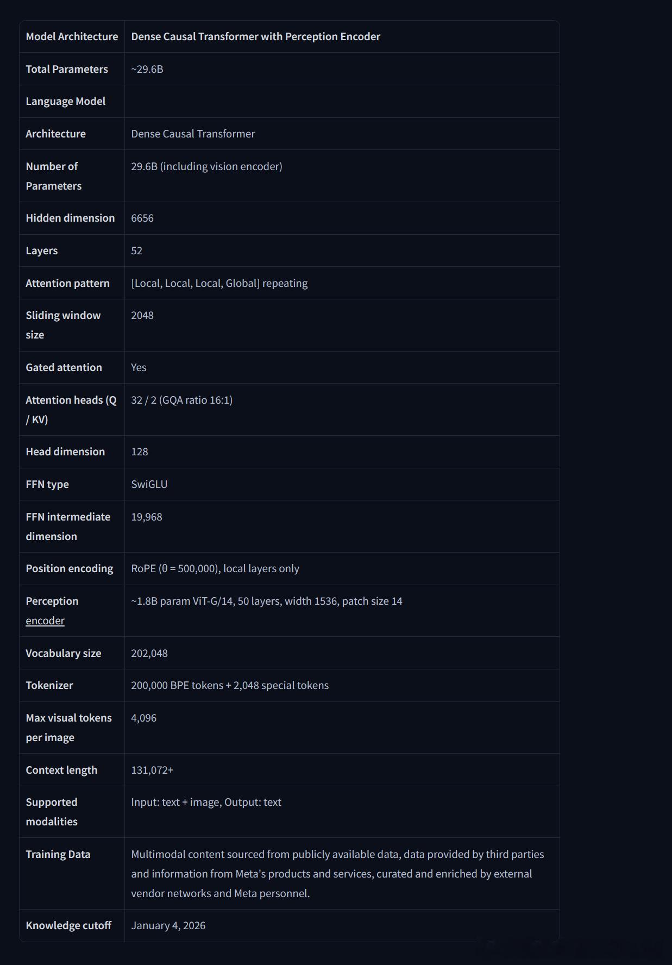The height and width of the screenshot is (965, 672).
Task: Select the RoPE position encoding value
Action: point(215,568)
